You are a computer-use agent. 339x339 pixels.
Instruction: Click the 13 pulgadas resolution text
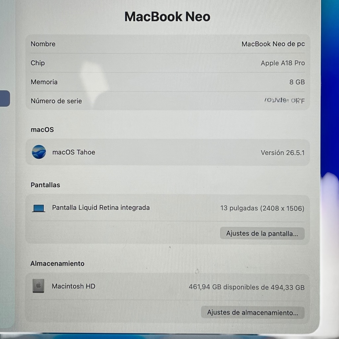click(262, 208)
